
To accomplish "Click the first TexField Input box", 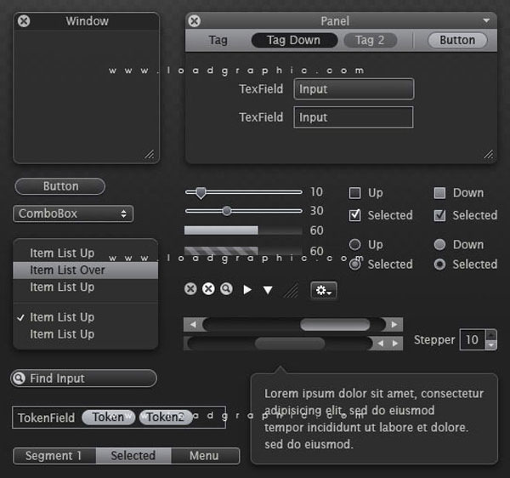I will (x=354, y=88).
